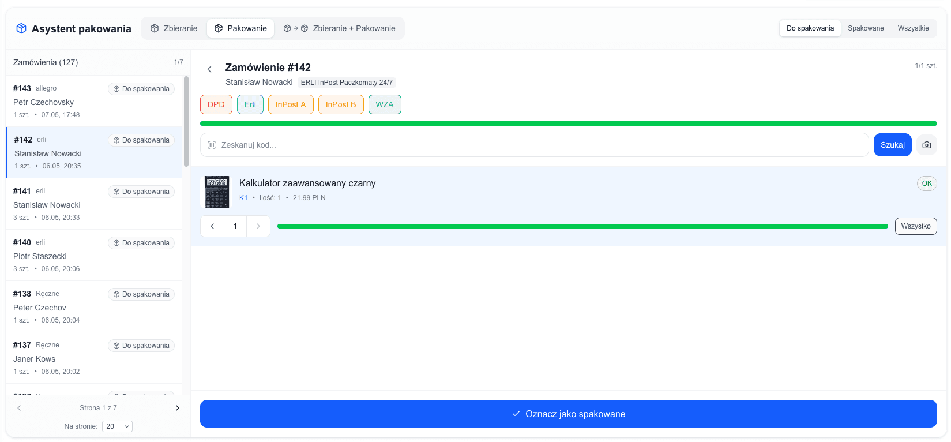
Task: Open order #141 Stanisław Nowacki
Action: coord(94,204)
